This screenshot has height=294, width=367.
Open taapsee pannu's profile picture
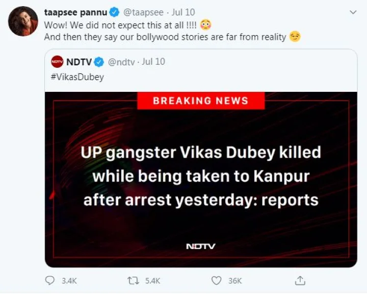click(x=23, y=21)
